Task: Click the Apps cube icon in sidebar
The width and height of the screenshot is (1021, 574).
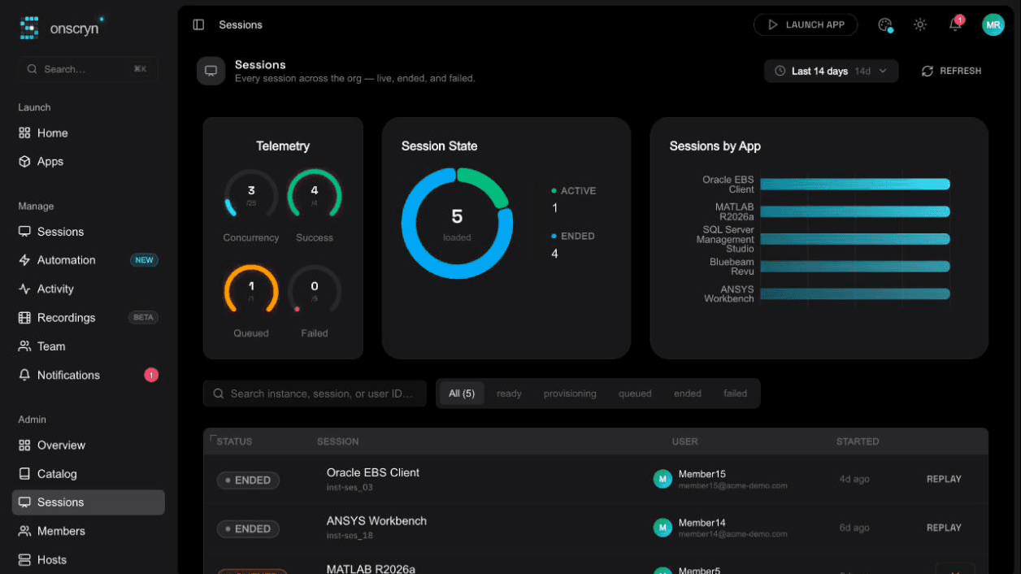Action: 24,162
